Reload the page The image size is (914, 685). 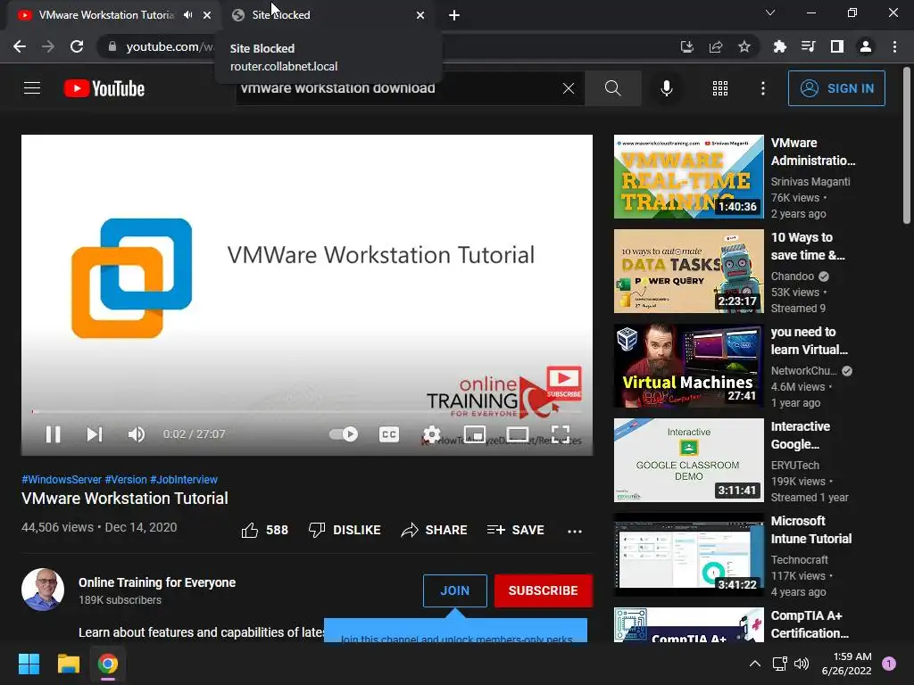77,46
